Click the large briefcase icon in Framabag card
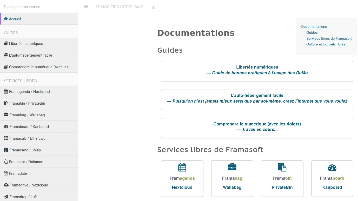The width and height of the screenshot is (358, 201). click(232, 167)
